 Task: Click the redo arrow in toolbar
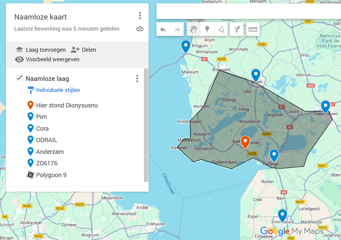(x=177, y=29)
